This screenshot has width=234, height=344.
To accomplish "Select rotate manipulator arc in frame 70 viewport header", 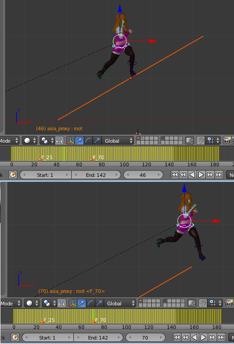I will click(x=90, y=303).
